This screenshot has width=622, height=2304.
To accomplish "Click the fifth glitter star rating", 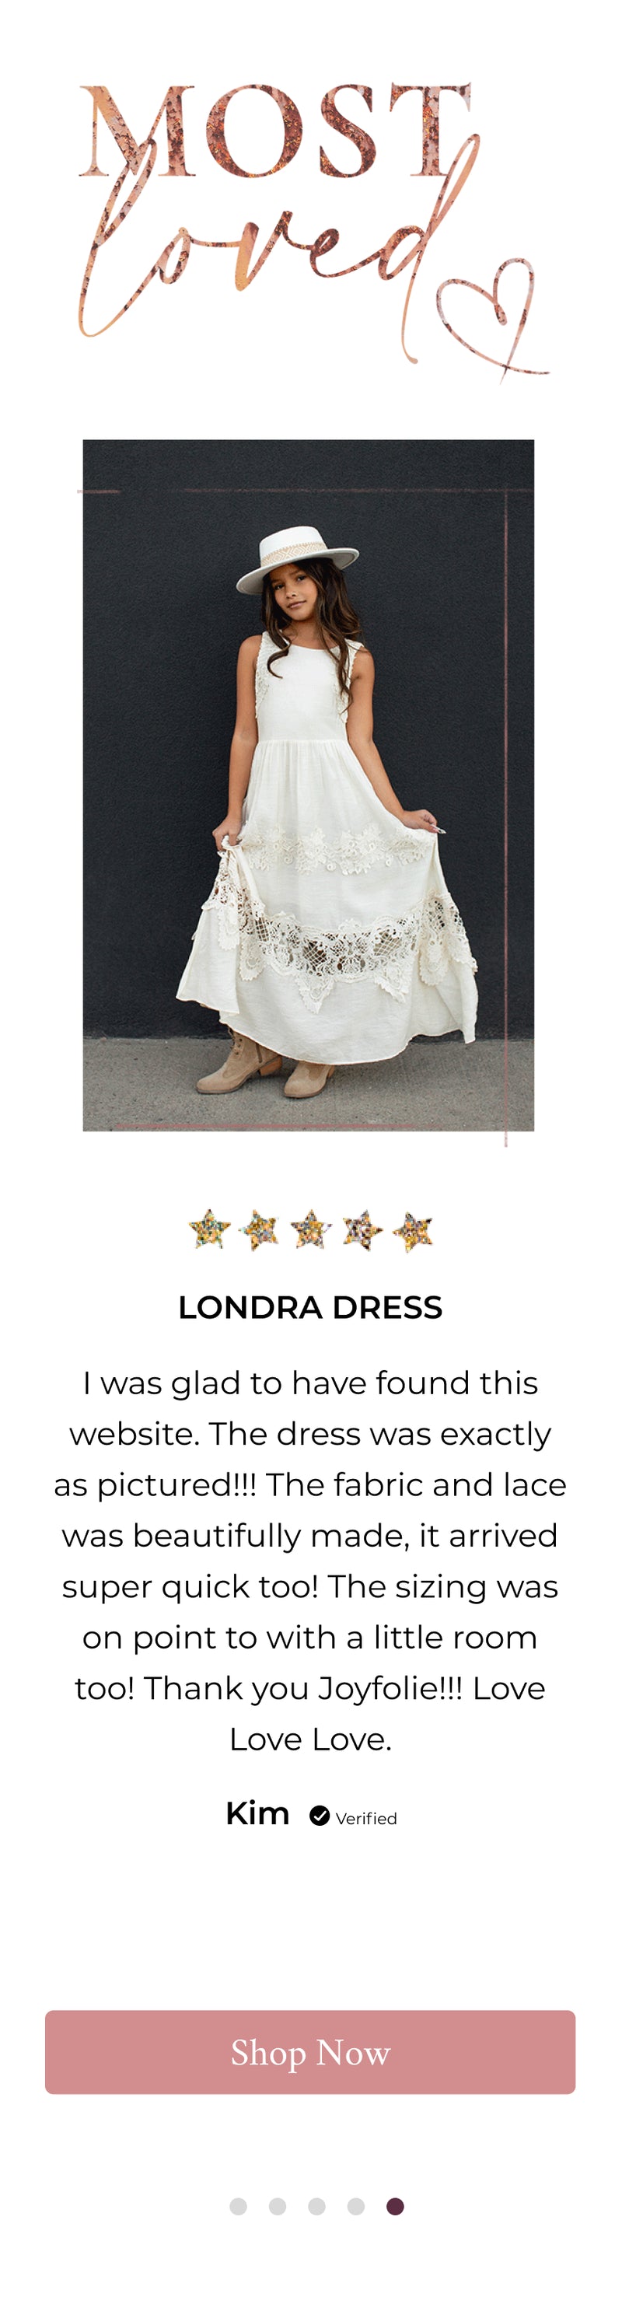I will pos(413,1230).
